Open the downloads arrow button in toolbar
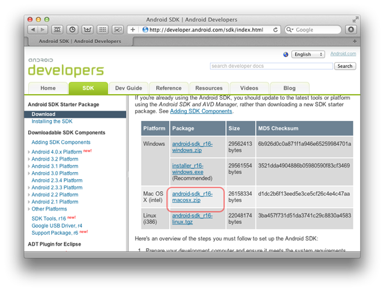The height and width of the screenshot is (291, 384). click(351, 29)
